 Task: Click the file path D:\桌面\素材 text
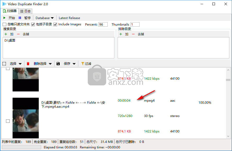click(73, 104)
